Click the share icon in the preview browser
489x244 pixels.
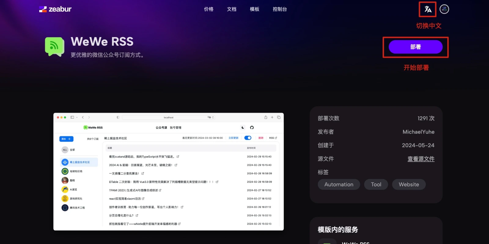(266, 117)
